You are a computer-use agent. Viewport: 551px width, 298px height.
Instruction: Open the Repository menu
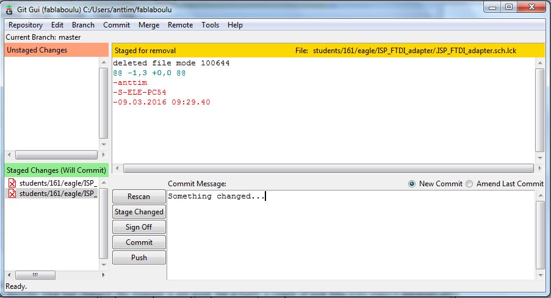[x=26, y=25]
